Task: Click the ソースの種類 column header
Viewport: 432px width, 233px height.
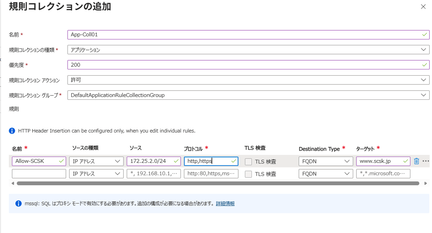Action: pyautogui.click(x=85, y=148)
